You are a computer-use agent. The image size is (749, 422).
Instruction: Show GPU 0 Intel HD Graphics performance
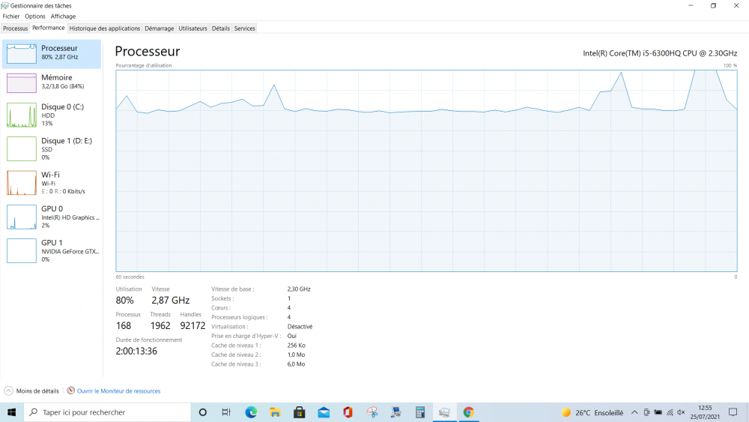pyautogui.click(x=52, y=217)
